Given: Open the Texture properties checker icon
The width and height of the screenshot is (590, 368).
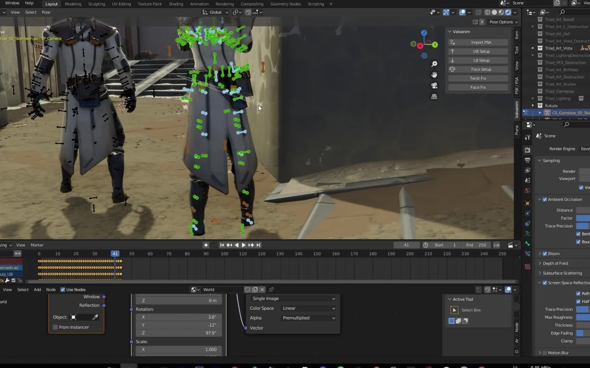Looking at the screenshot, I should (528, 266).
